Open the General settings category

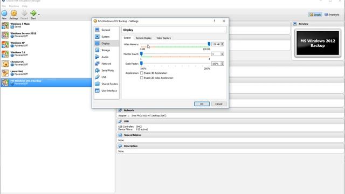pos(107,30)
